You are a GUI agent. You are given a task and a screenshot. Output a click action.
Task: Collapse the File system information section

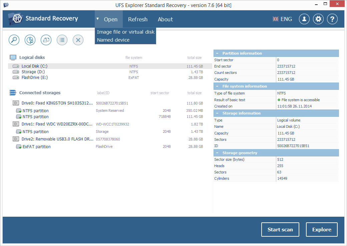point(217,86)
